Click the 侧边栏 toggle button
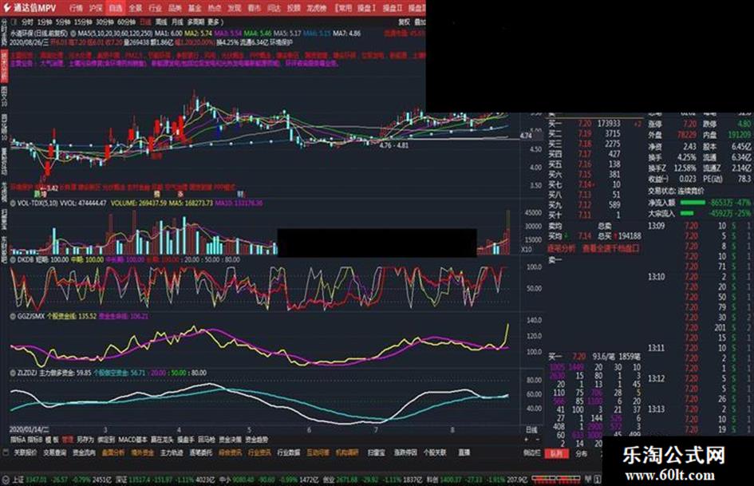The width and height of the screenshot is (754, 486). (x=532, y=453)
